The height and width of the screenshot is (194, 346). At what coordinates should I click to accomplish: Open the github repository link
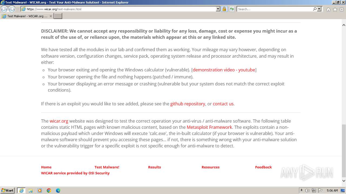[x=188, y=104]
